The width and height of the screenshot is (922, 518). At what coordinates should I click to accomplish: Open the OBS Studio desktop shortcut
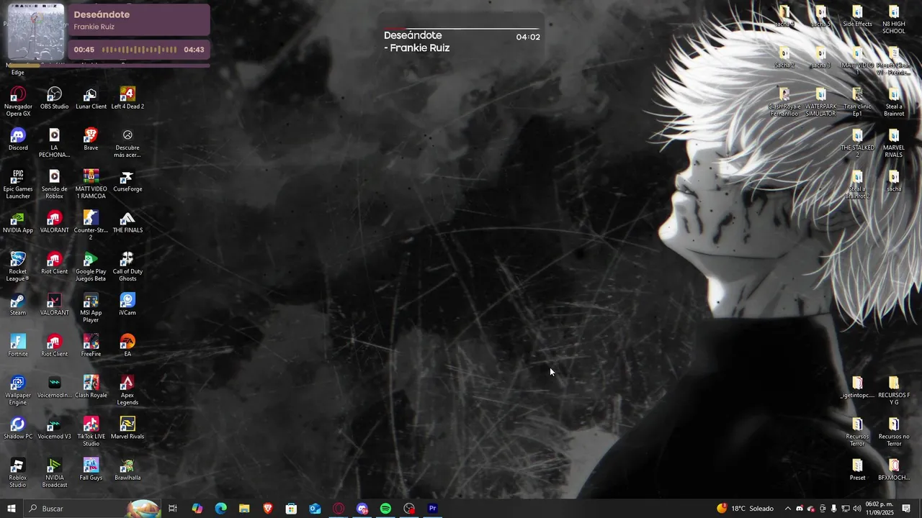[54, 99]
